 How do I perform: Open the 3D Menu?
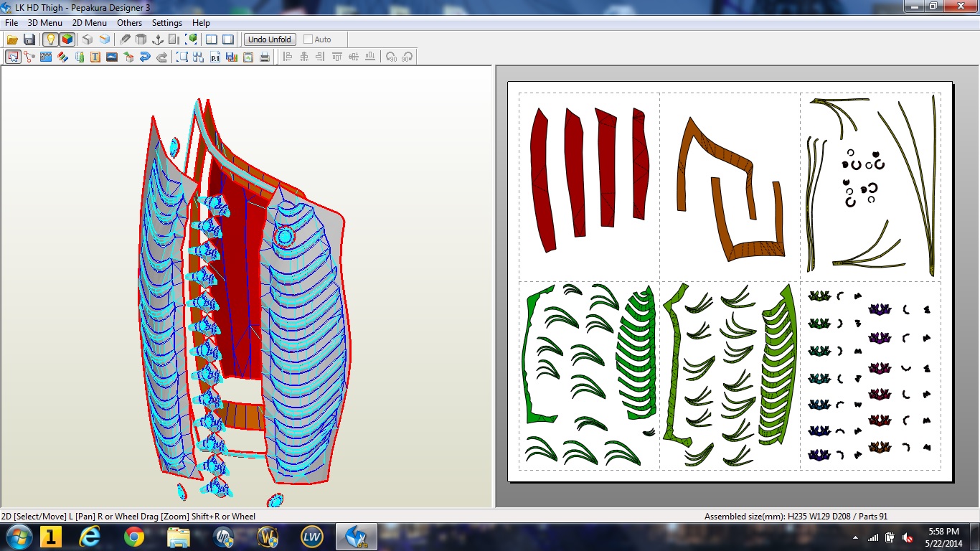pyautogui.click(x=45, y=23)
